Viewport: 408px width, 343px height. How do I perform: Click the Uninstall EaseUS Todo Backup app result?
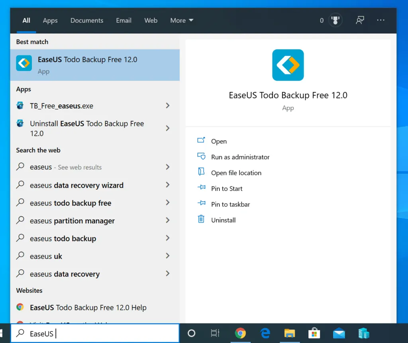click(x=86, y=128)
